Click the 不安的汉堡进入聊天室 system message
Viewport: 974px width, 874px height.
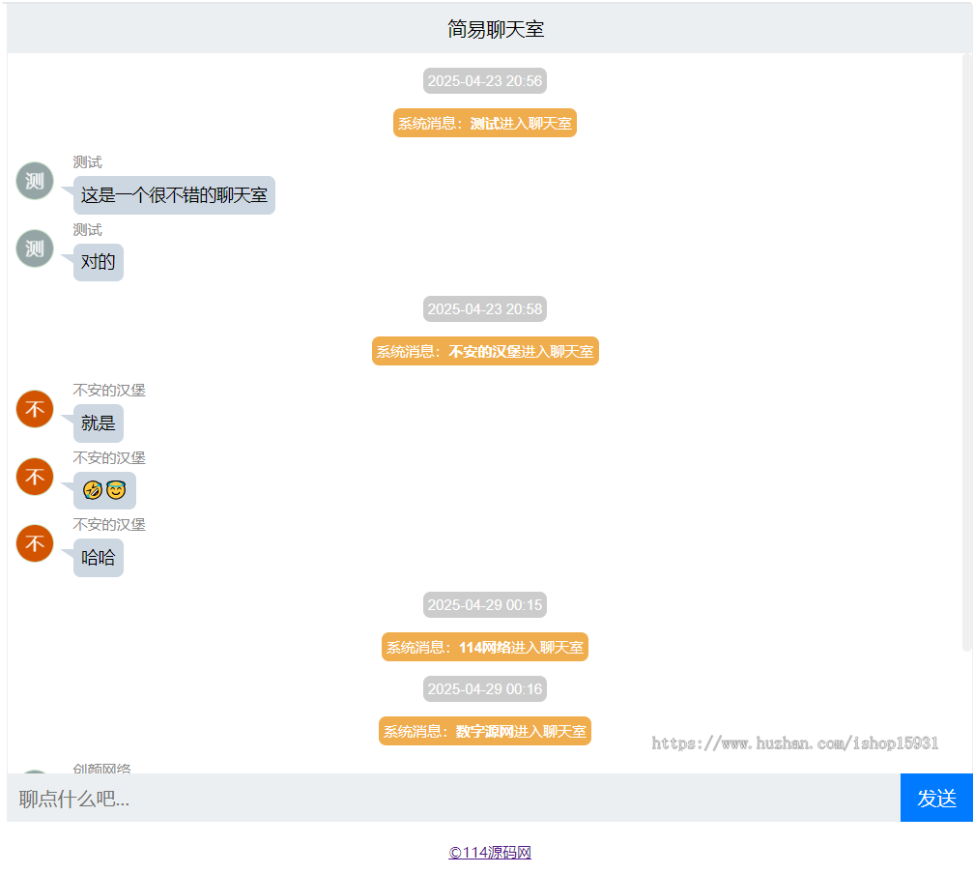(x=485, y=351)
